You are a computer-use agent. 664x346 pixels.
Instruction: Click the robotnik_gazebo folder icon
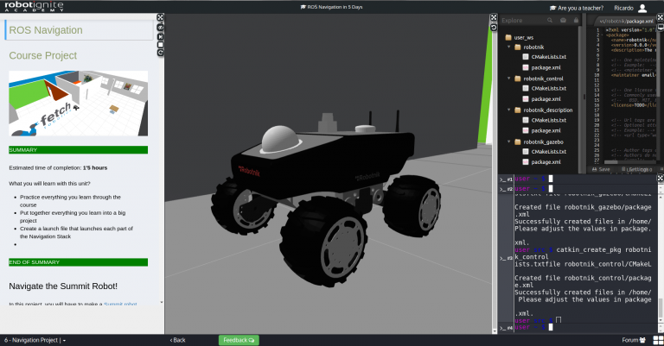[518, 142]
